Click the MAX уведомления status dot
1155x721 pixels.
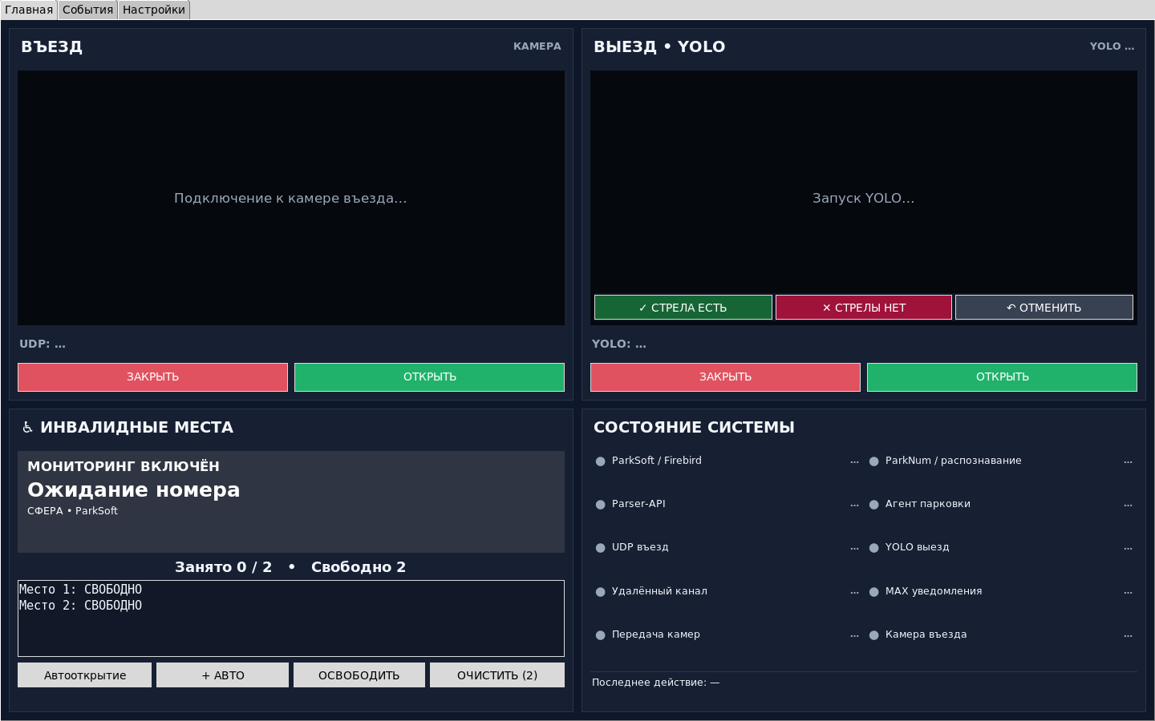(874, 592)
